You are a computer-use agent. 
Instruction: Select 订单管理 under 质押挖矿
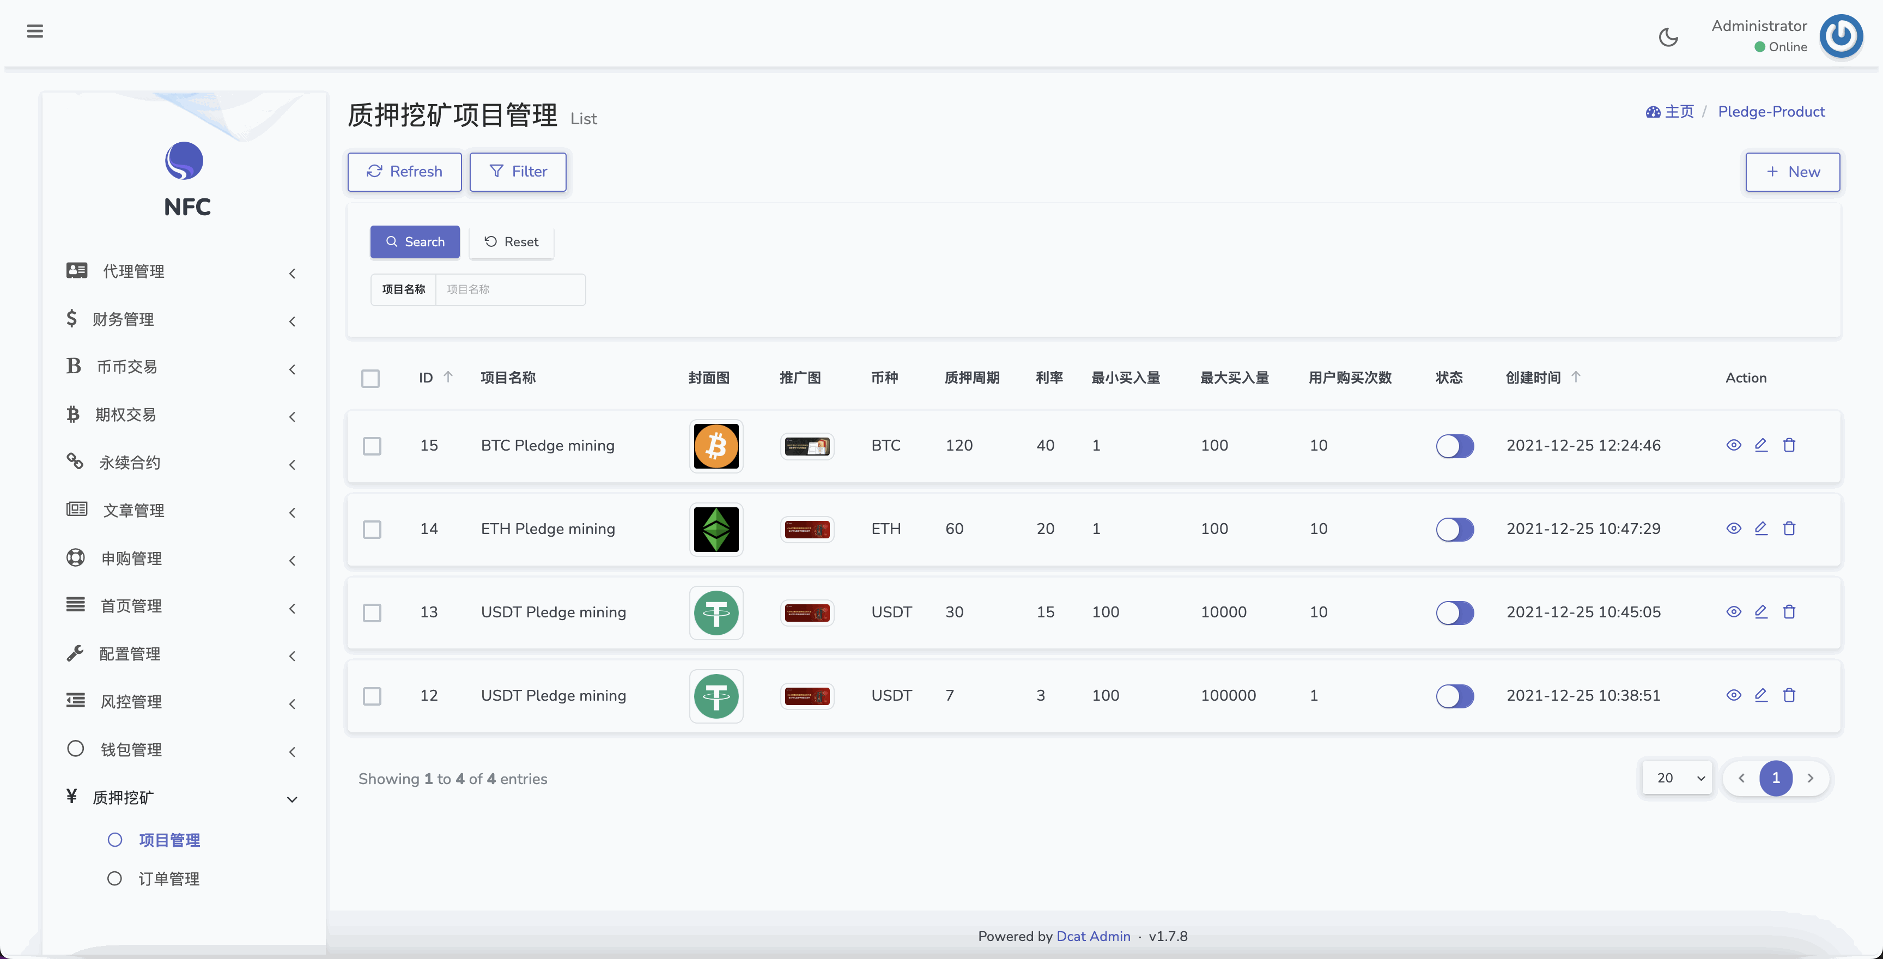(x=169, y=878)
